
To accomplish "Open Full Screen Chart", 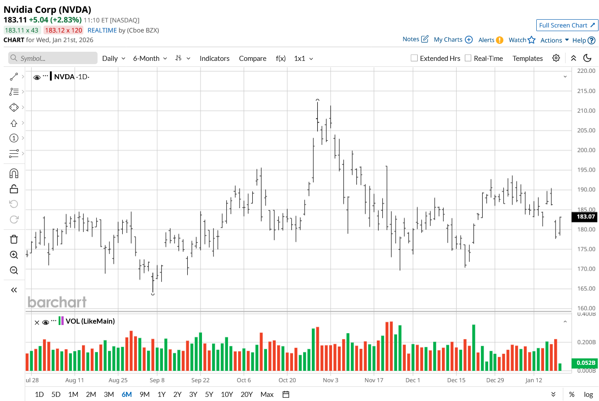I will click(x=567, y=25).
